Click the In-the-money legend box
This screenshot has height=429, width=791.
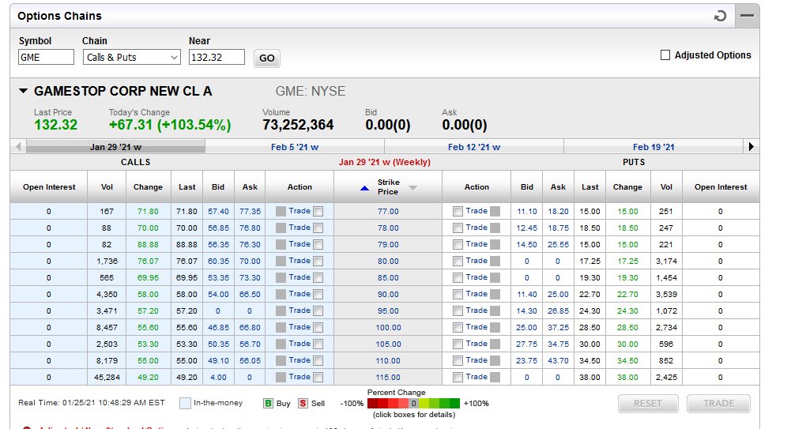pyautogui.click(x=185, y=403)
